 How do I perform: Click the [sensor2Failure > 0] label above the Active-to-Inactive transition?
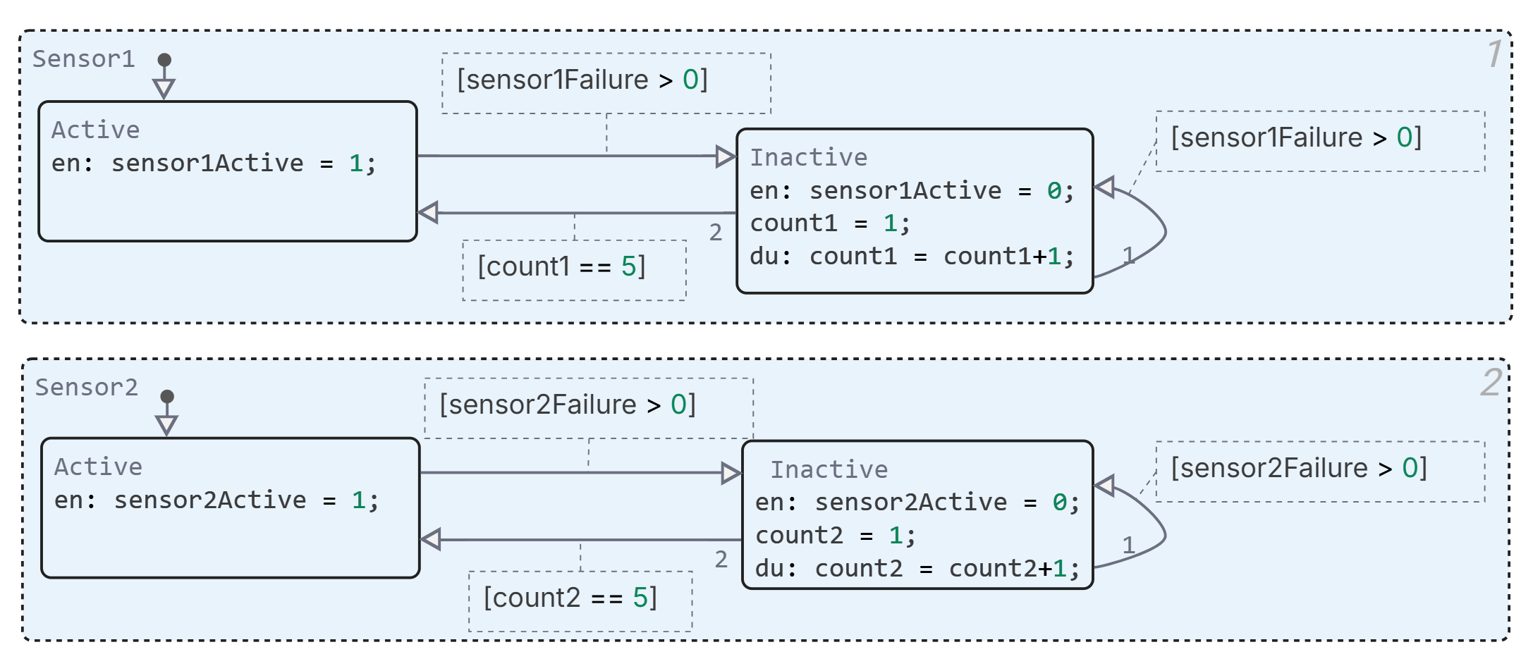pos(568,405)
